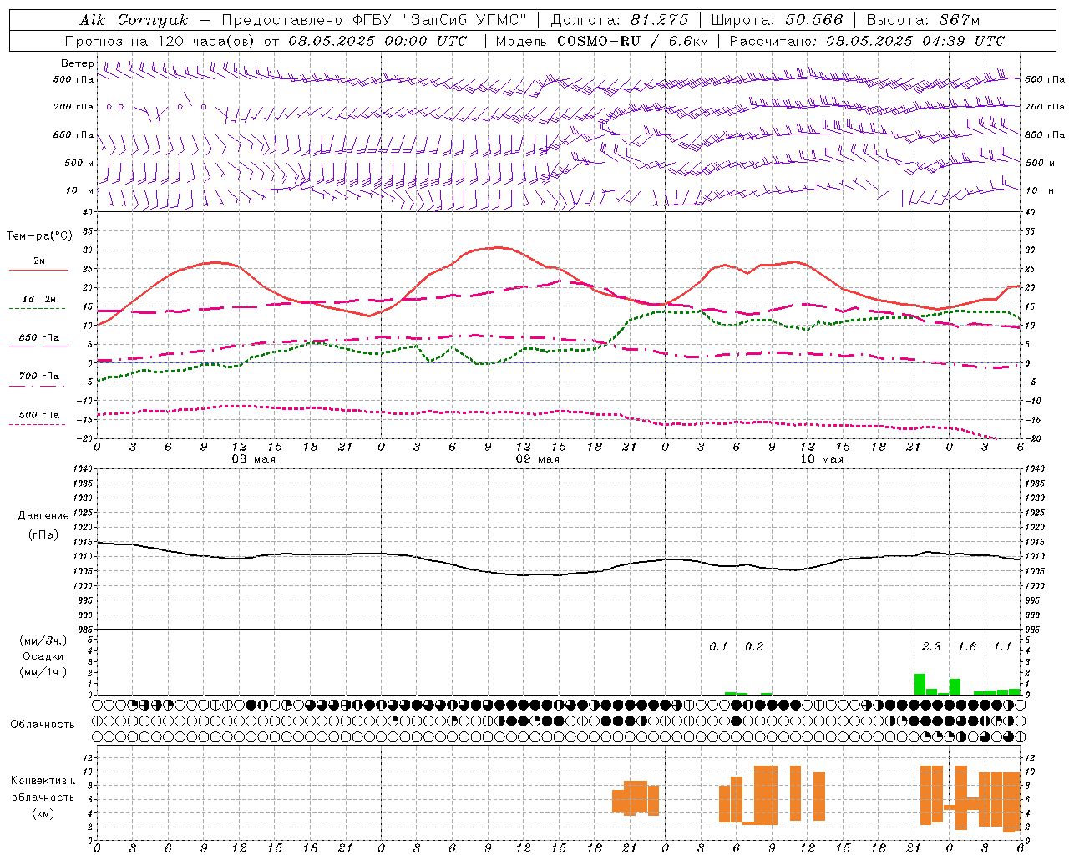The height and width of the screenshot is (855, 1069).
Task: Select the Долгота: 81.275 header value
Action: (x=621, y=20)
